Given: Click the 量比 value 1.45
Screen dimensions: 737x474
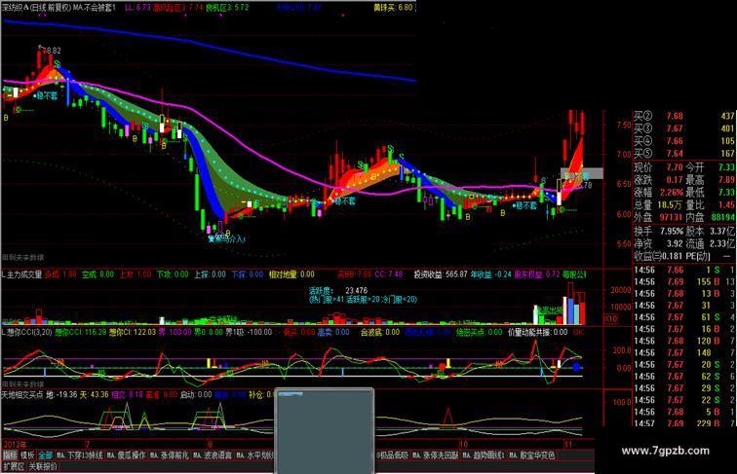Looking at the screenshot, I should pos(726,205).
